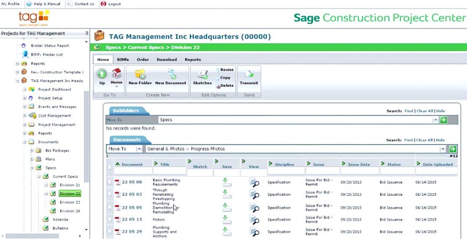Expand the Cost Management tree node
This screenshot has height=239, width=467.
25,116
